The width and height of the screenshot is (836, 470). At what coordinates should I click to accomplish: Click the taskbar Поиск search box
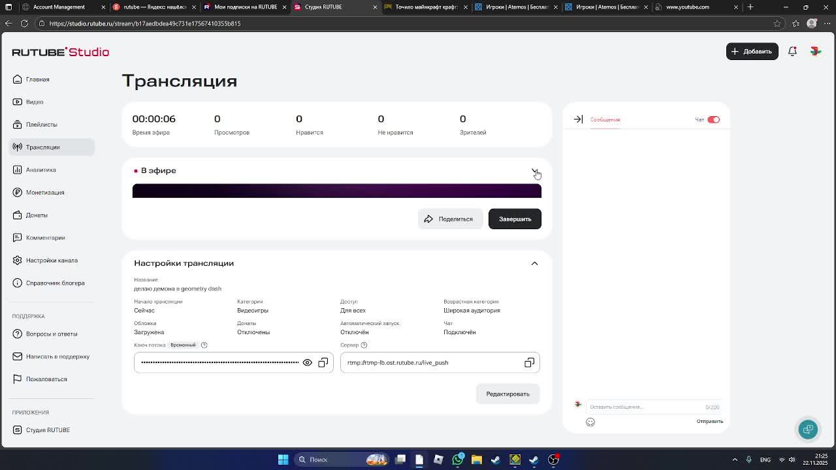pos(342,460)
